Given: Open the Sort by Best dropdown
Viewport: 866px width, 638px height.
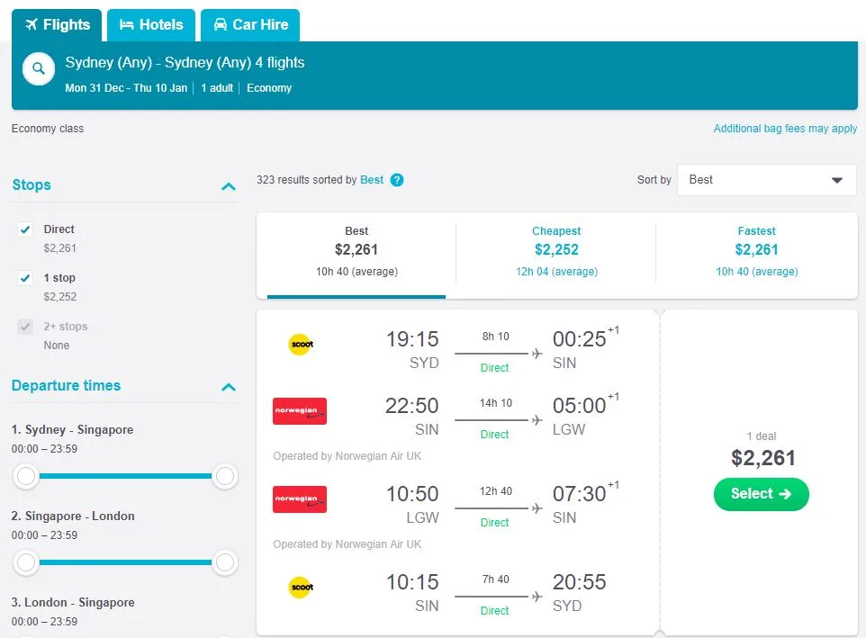Looking at the screenshot, I should (767, 180).
